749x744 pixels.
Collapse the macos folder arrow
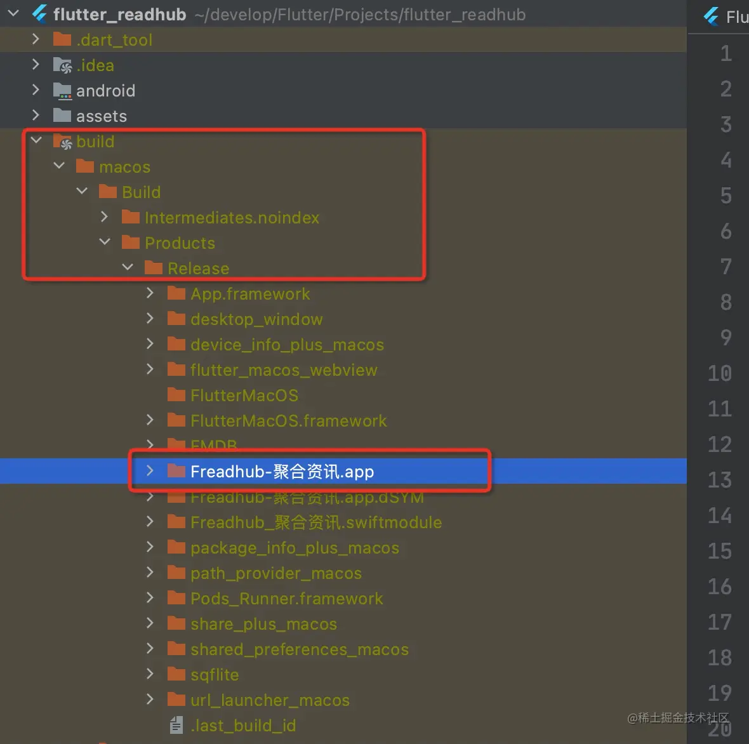tap(59, 165)
